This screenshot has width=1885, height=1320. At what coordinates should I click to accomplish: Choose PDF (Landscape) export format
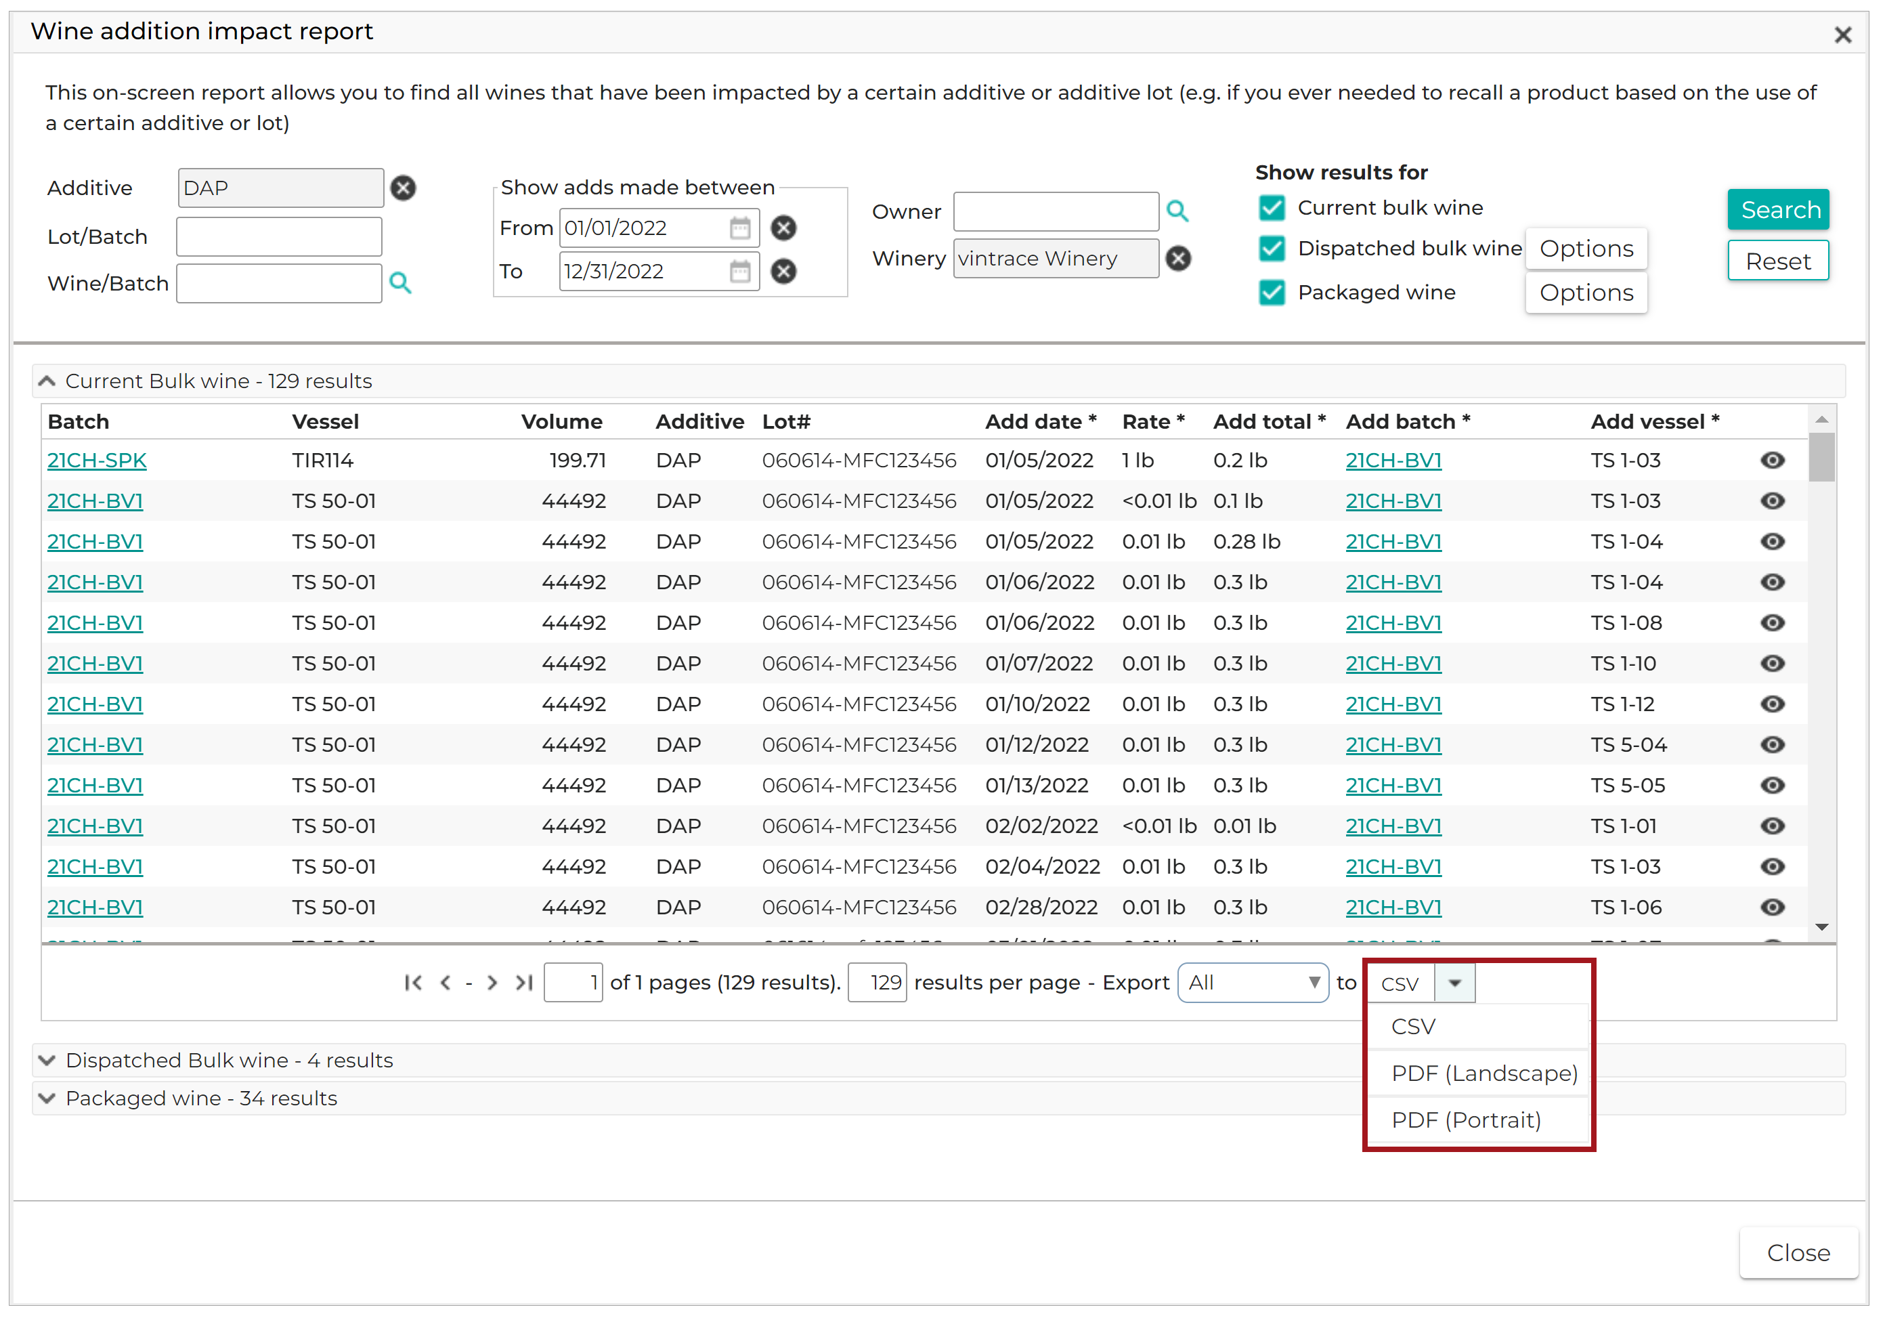(1483, 1073)
